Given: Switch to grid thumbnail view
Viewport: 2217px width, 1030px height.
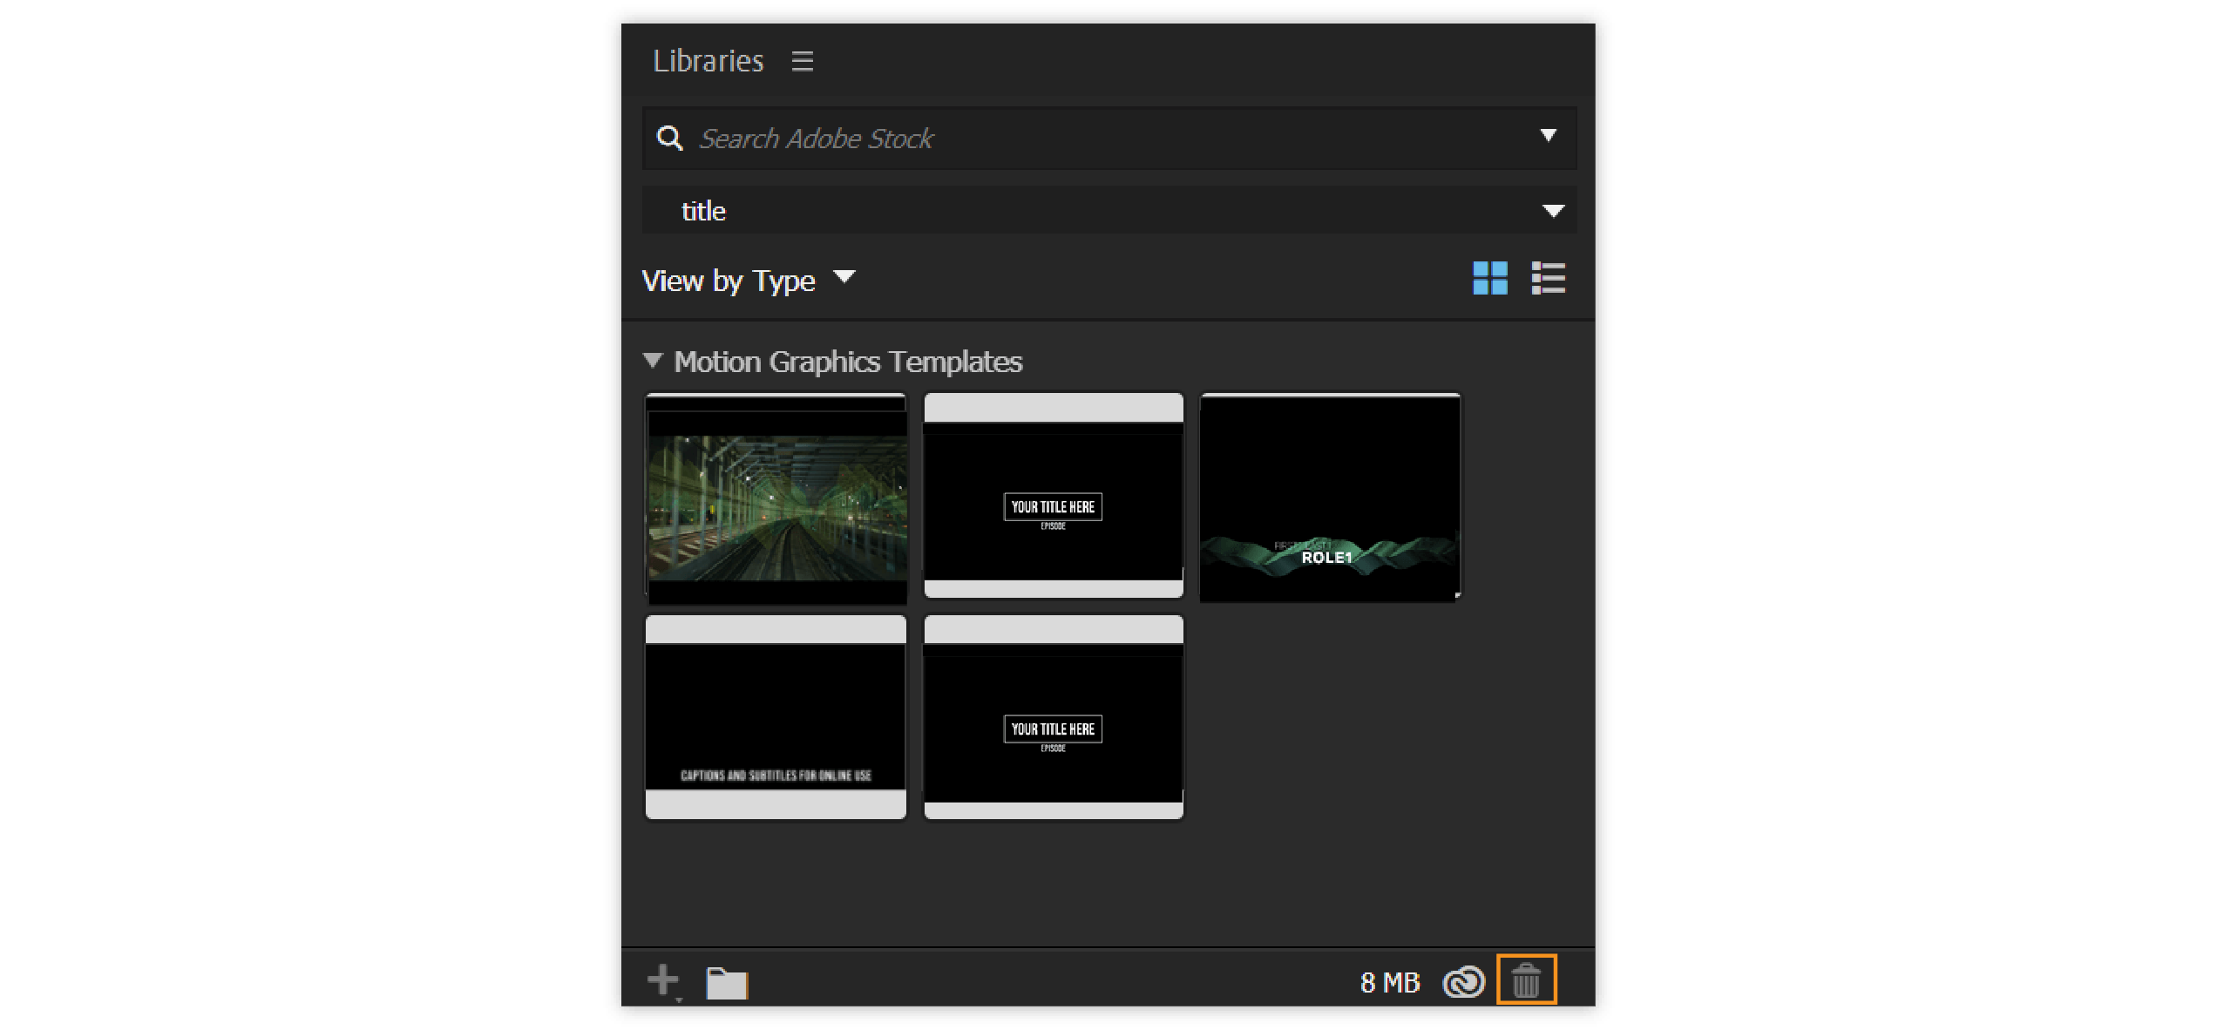Looking at the screenshot, I should click(x=1490, y=279).
